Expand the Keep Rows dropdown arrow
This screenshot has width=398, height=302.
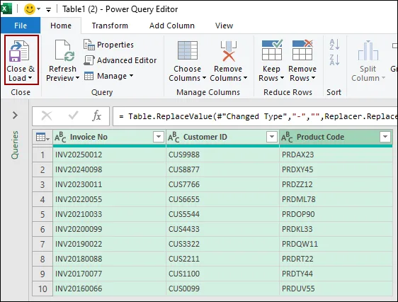[x=282, y=78]
